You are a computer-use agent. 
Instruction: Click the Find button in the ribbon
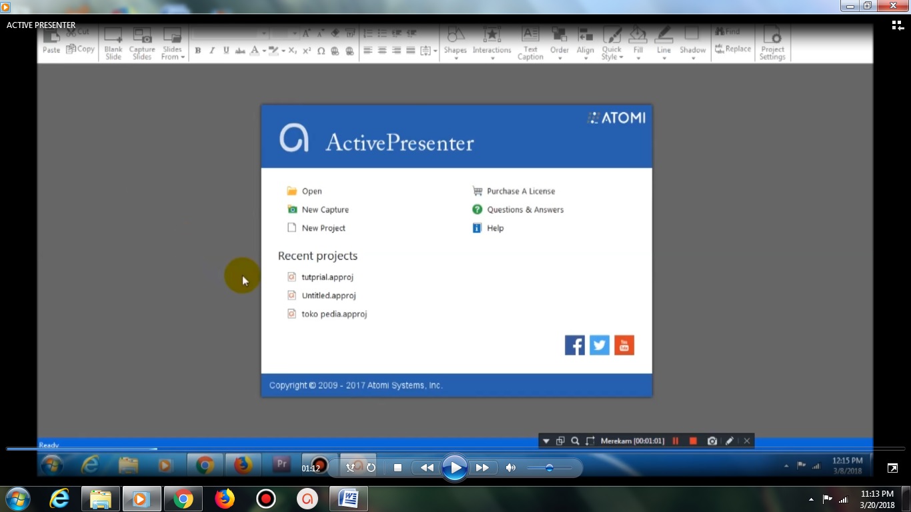[728, 31]
